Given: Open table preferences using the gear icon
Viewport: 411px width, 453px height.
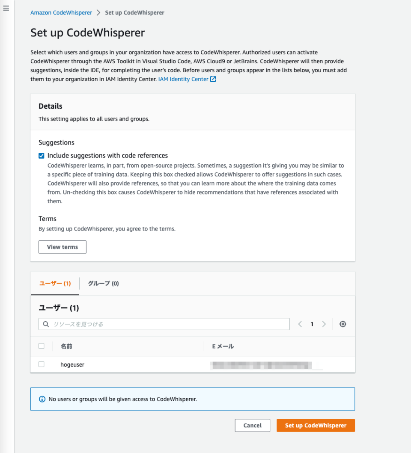Looking at the screenshot, I should pyautogui.click(x=342, y=324).
